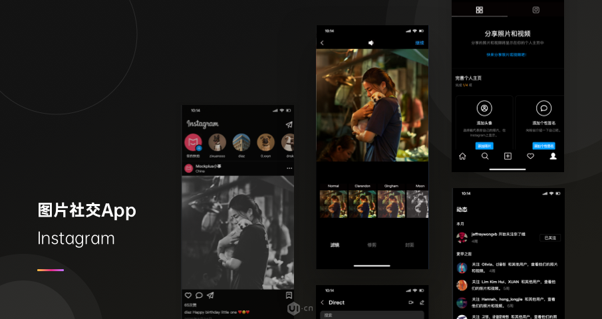Toggle sound speaker icon in editor
The height and width of the screenshot is (319, 602).
coord(371,43)
